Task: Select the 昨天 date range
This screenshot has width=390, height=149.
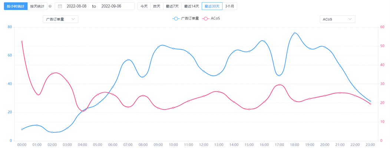Action: tap(157, 6)
